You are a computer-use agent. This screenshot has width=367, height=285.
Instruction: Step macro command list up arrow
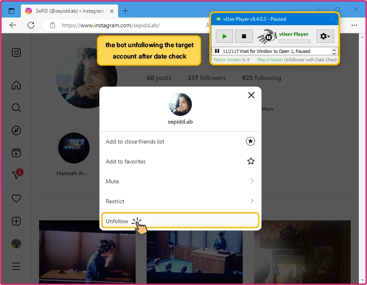tap(334, 50)
